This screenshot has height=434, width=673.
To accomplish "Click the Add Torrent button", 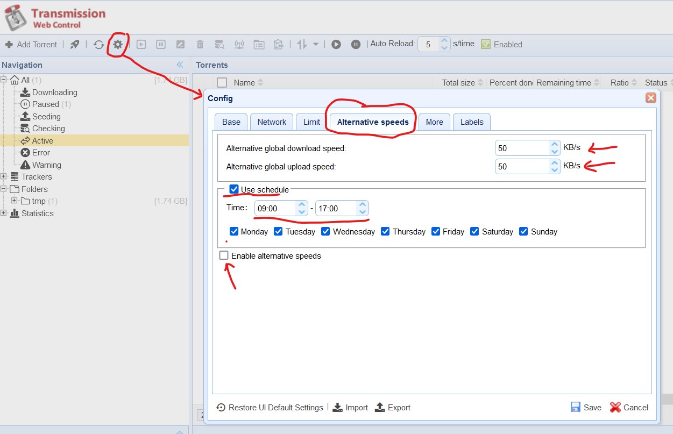I will tap(31, 45).
